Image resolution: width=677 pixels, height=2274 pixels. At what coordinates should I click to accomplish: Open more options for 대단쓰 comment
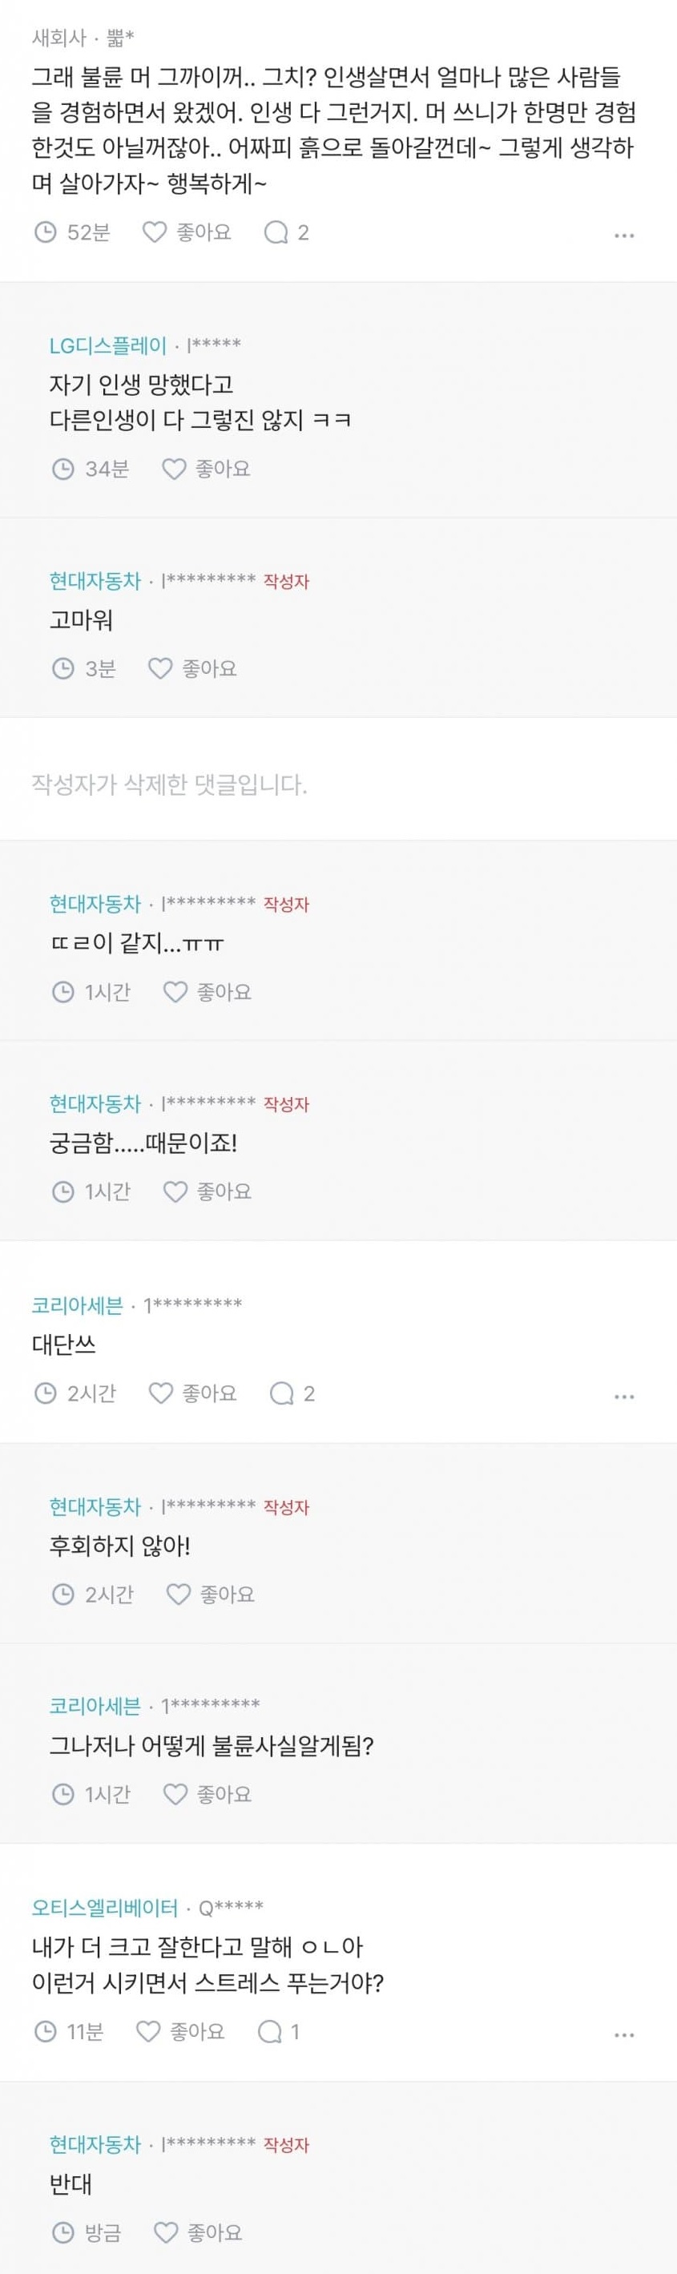pyautogui.click(x=624, y=1397)
